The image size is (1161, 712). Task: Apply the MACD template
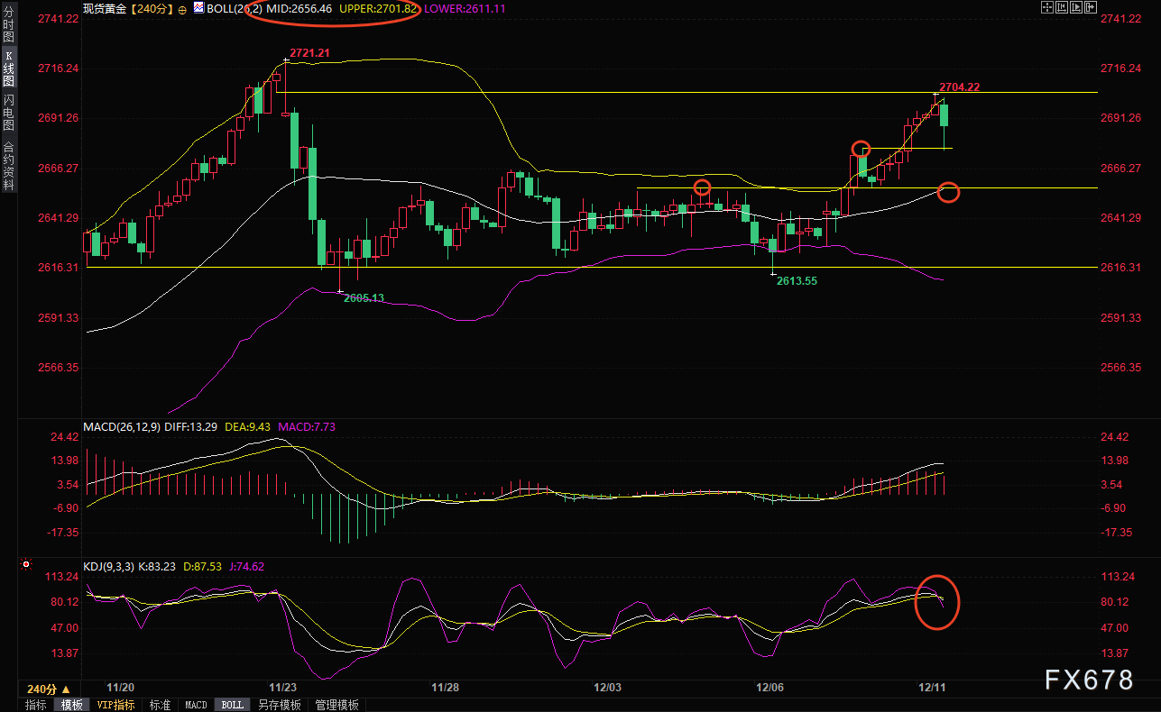point(196,705)
